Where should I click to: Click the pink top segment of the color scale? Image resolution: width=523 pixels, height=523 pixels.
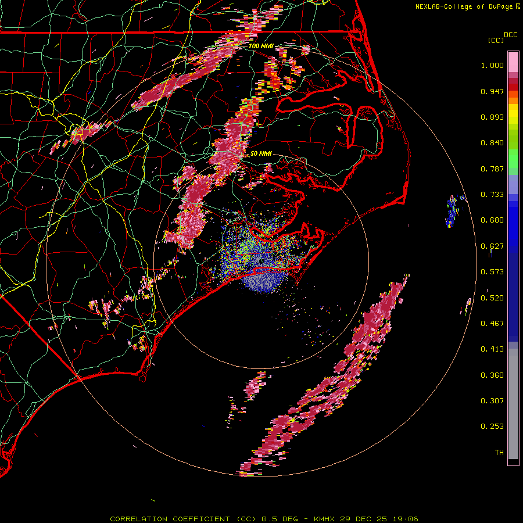tap(513, 62)
